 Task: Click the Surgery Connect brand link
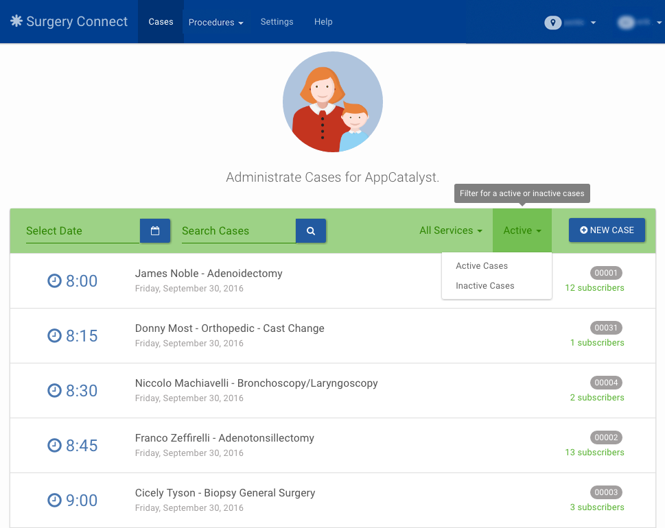point(69,21)
